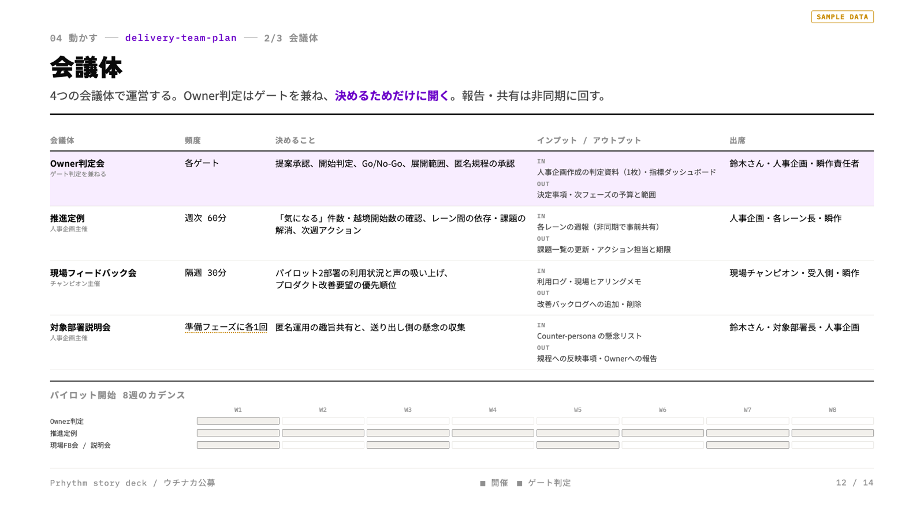Image resolution: width=924 pixels, height=519 pixels.
Task: Click 利用ログ・現場ヒアリングメモ input text
Action: (589, 281)
